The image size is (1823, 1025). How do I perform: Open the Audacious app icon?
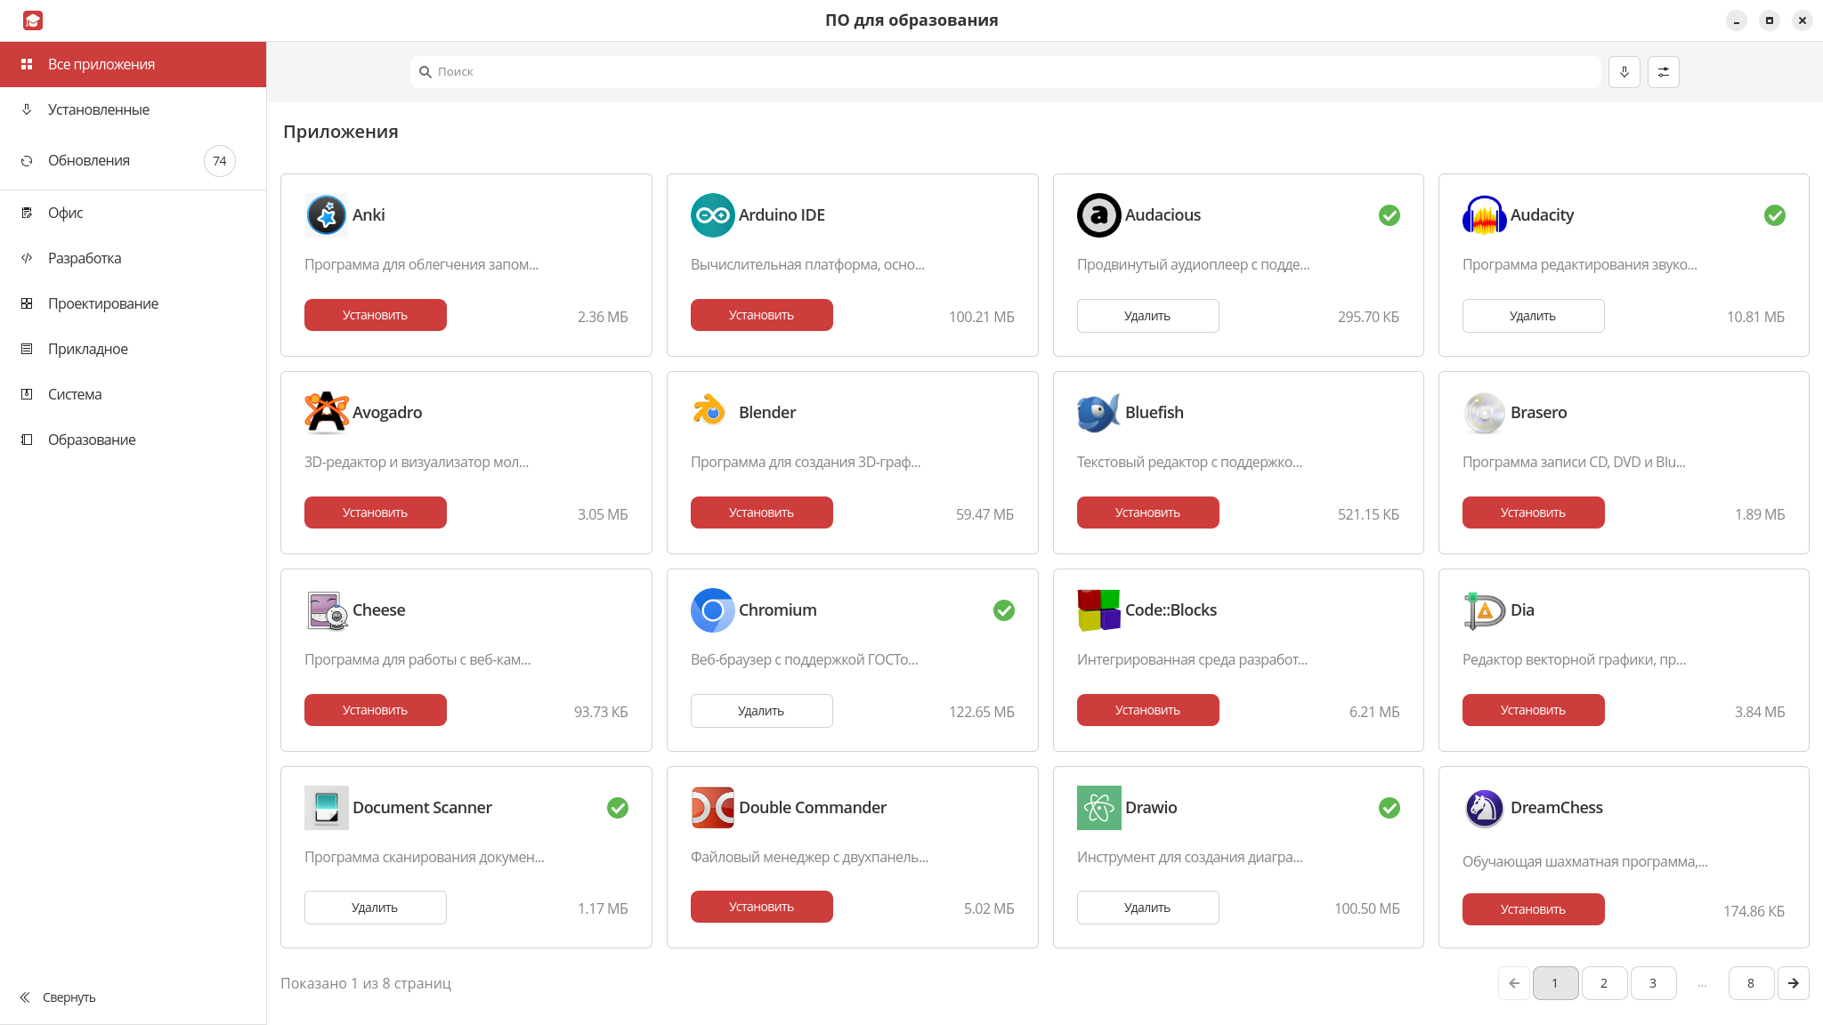tap(1099, 215)
